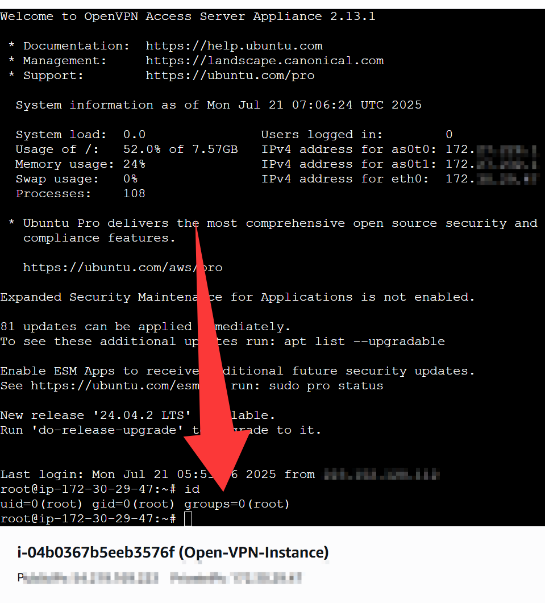Click the 'uid=0(root) gid=0(root) groups=0(root)' output
The image size is (545, 603).
tap(145, 504)
